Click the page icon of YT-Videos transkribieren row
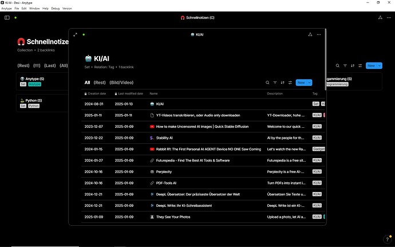The height and width of the screenshot is (247, 395). (152, 115)
